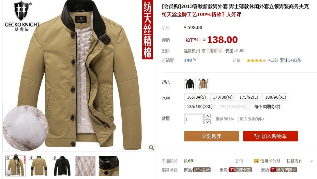Select size 165/84(S)
The width and height of the screenshot is (317, 179).
196,97
